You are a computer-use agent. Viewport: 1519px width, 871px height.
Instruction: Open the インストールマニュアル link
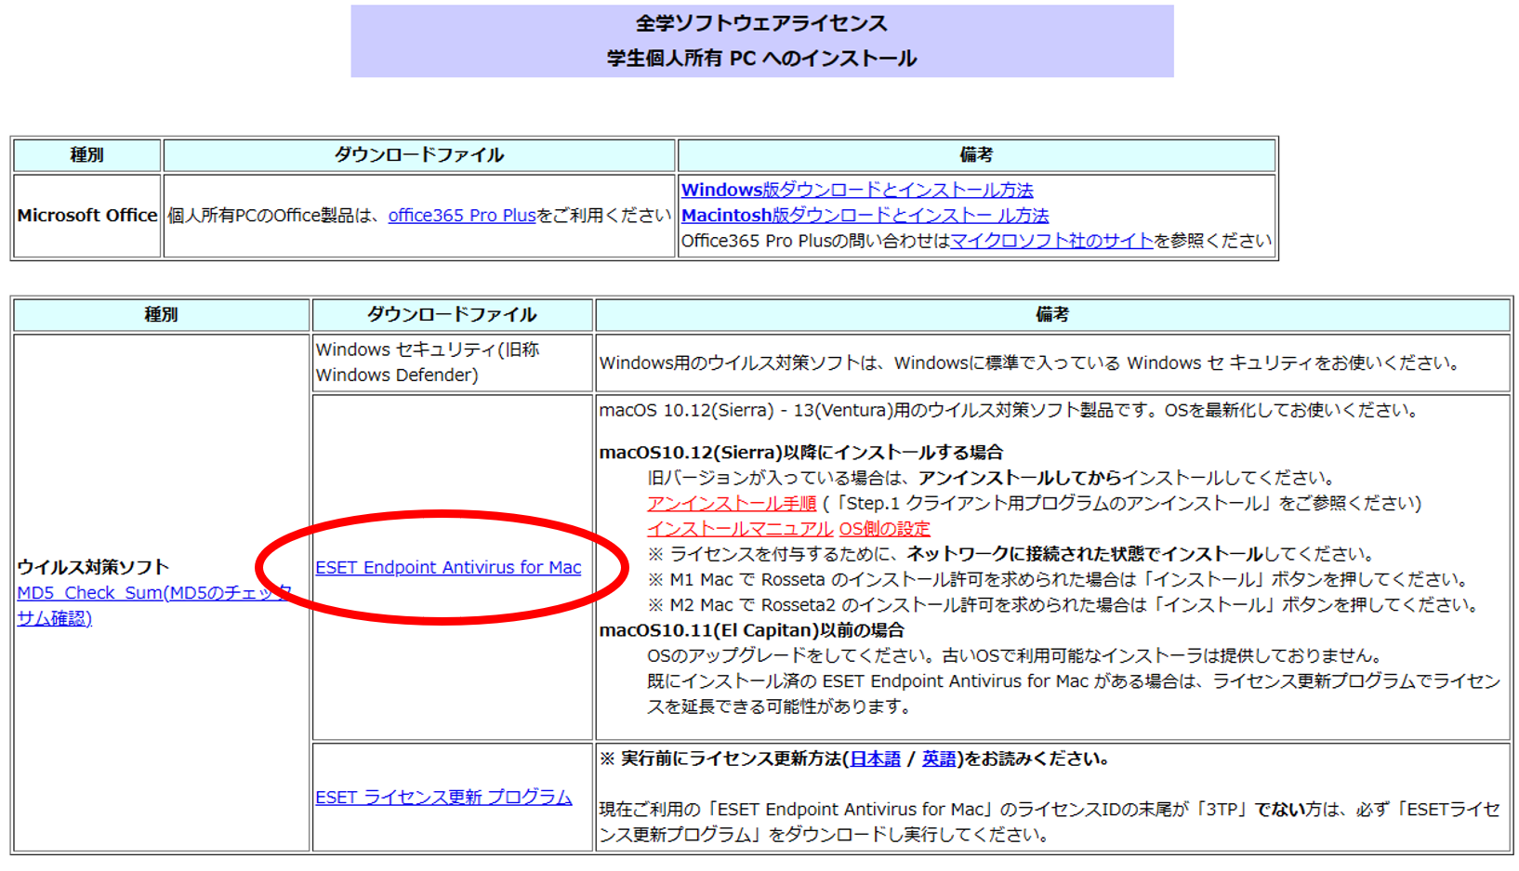pos(740,529)
